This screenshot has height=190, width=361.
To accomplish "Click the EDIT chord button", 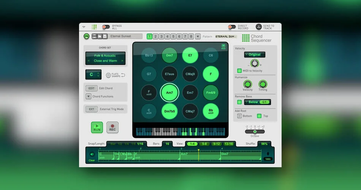I will [x=92, y=88].
